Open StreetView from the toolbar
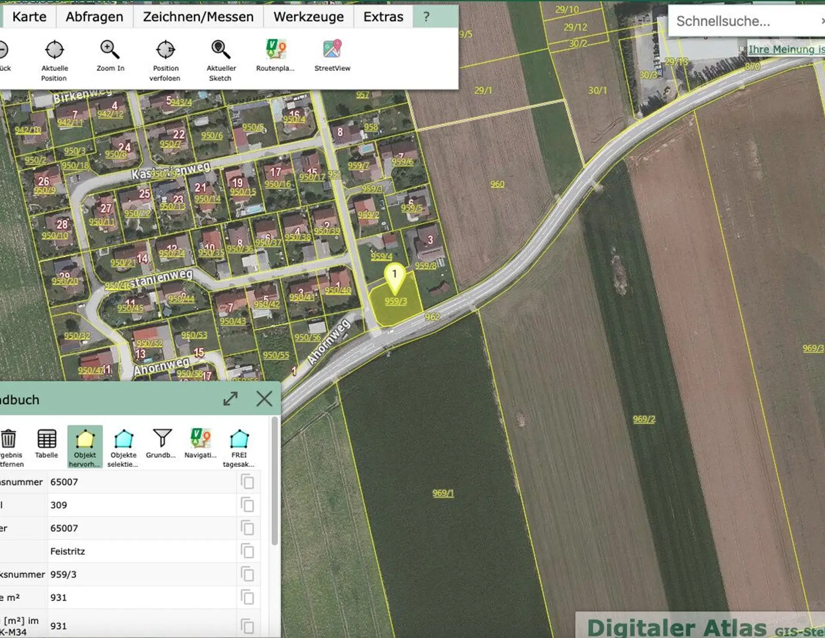825x638 pixels. pos(332,49)
